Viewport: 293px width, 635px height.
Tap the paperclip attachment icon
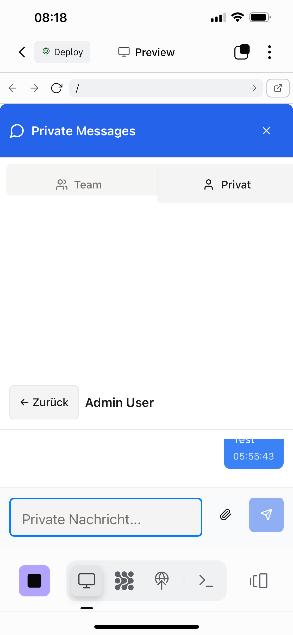click(x=226, y=515)
